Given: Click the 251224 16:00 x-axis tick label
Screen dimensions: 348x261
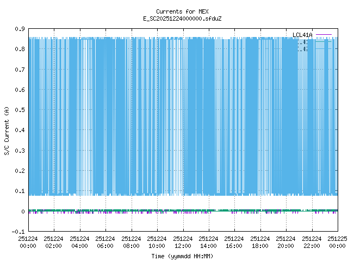Looking at the screenshot, I should (234, 242).
